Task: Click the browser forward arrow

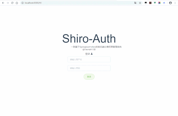Action: click(8, 3)
